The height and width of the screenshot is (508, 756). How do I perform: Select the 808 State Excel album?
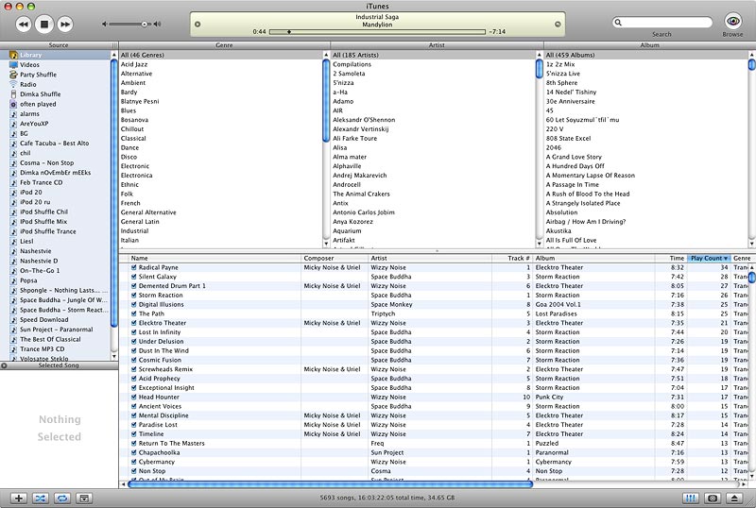pyautogui.click(x=646, y=138)
